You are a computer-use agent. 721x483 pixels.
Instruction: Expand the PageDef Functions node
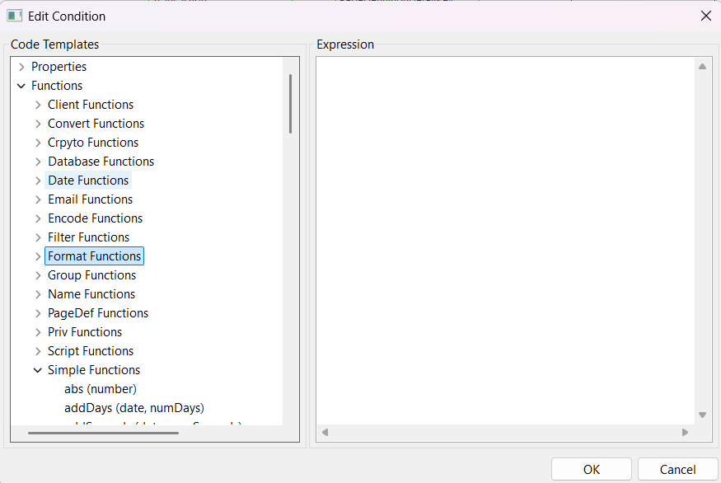38,313
